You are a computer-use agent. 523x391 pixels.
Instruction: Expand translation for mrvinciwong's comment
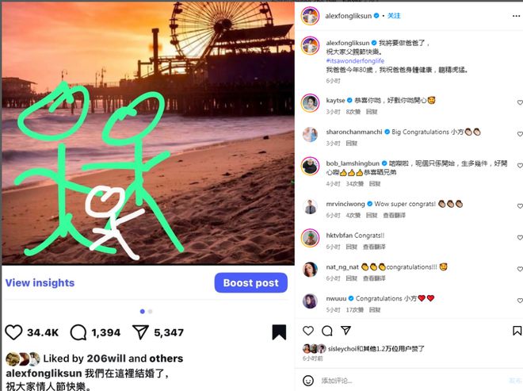coord(394,216)
